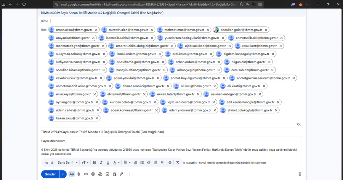Select the adem.korkmaz@tbmm.gov.tr chip

click(x=131, y=110)
